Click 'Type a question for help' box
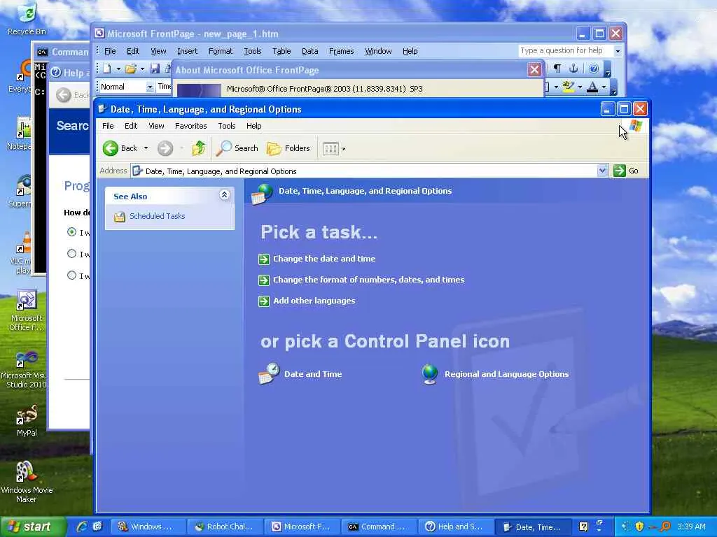717x537 pixels. (565, 50)
